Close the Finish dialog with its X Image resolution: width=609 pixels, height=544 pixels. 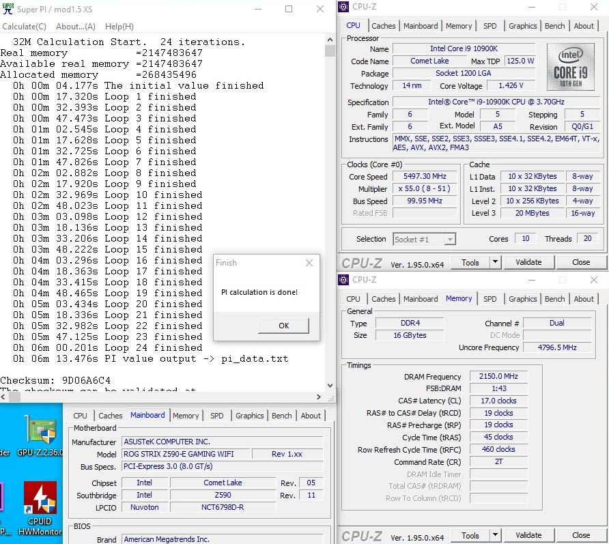[309, 263]
